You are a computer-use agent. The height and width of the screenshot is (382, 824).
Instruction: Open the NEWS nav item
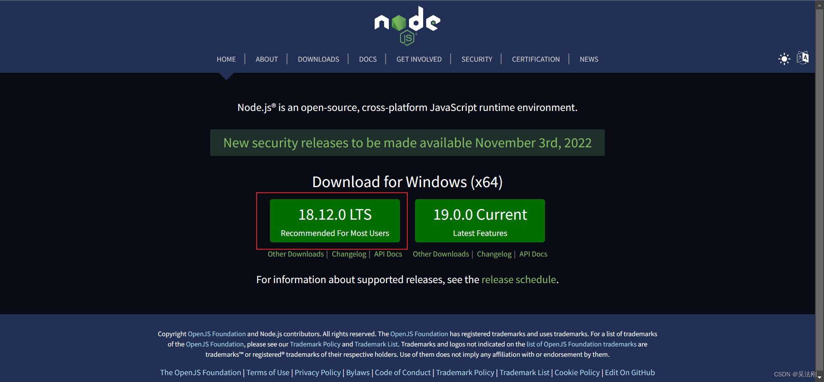click(x=589, y=59)
